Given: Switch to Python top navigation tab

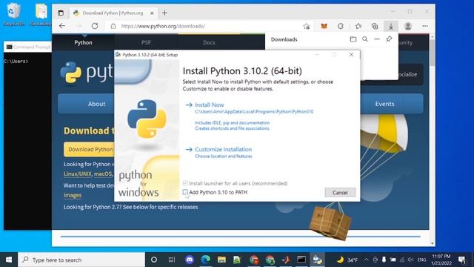Looking at the screenshot, I should point(83,43).
